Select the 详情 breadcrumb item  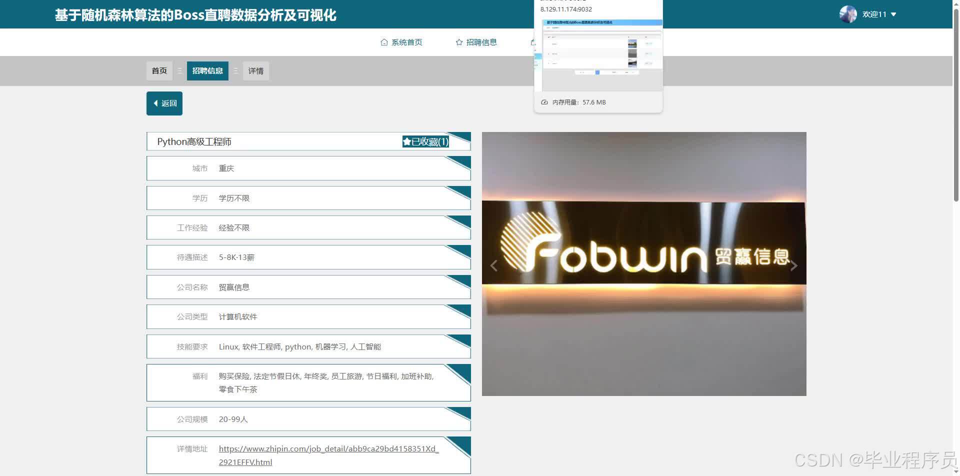coord(256,71)
